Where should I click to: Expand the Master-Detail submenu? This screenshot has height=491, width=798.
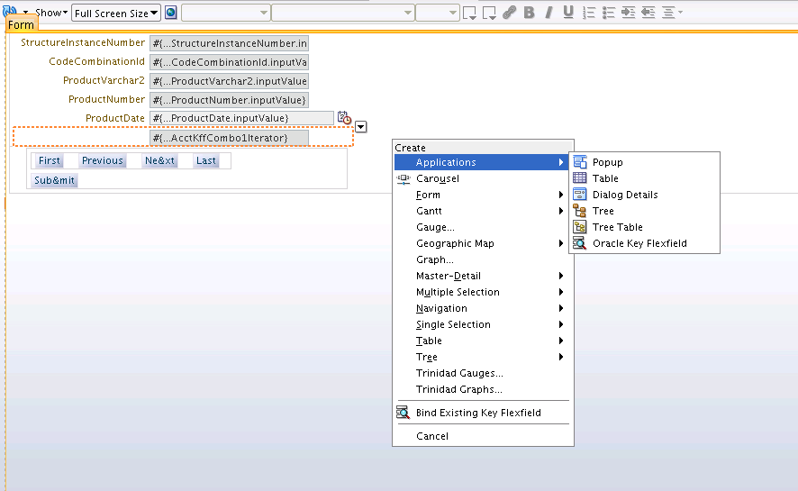click(x=481, y=277)
